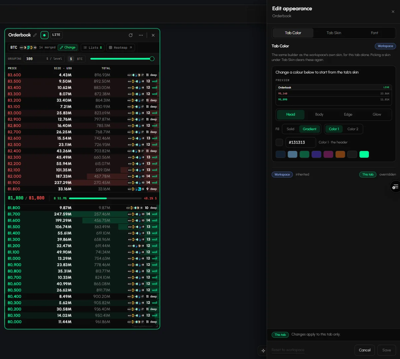This screenshot has width=400, height=359.
Task: Click the mid price 81,800 / 81,800
Action: (x=26, y=198)
